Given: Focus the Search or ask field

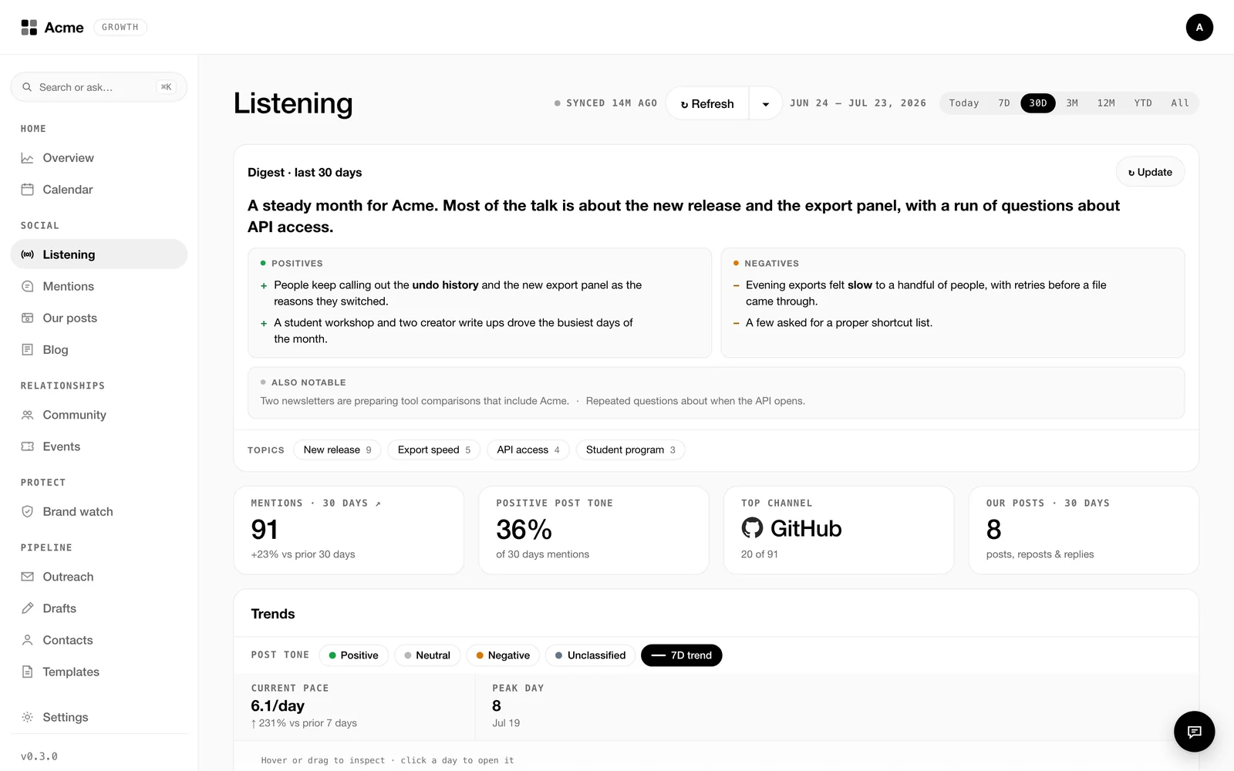Looking at the screenshot, I should 99,87.
